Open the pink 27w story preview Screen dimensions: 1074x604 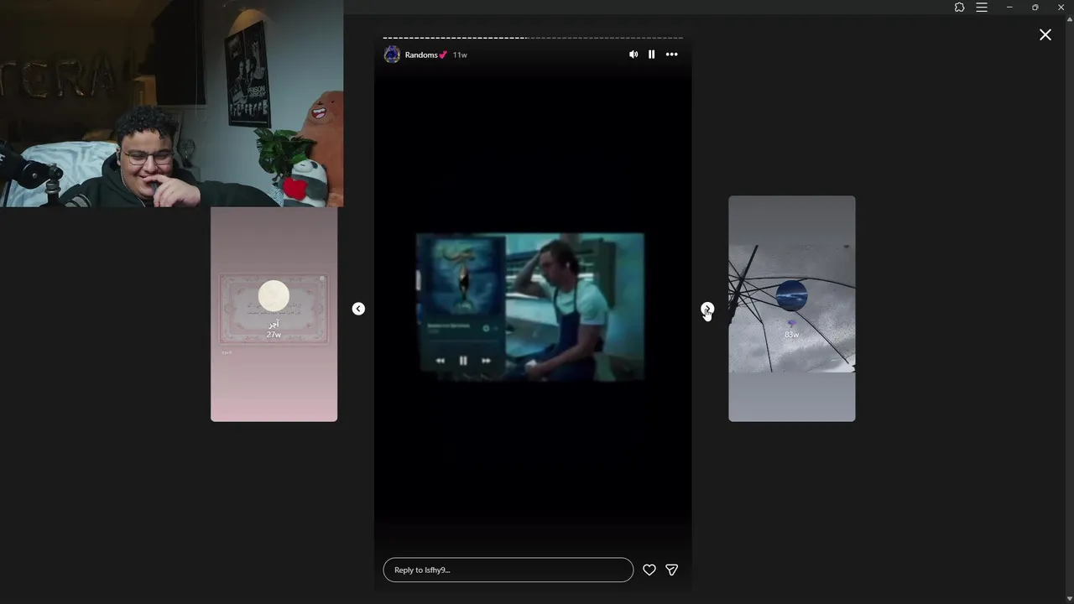click(274, 315)
